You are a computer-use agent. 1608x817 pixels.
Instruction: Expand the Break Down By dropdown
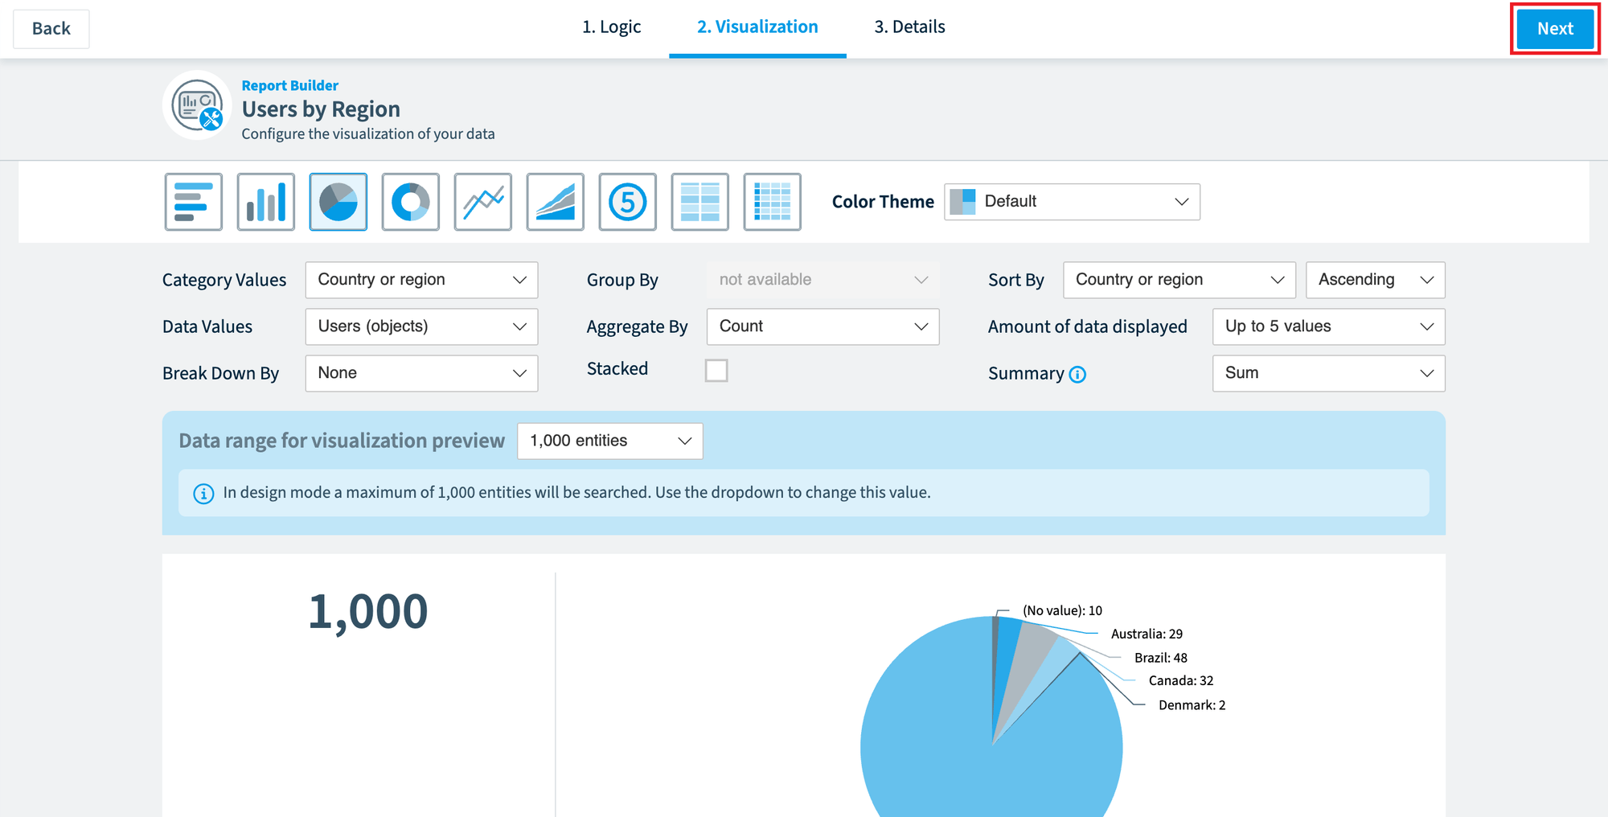tap(421, 373)
